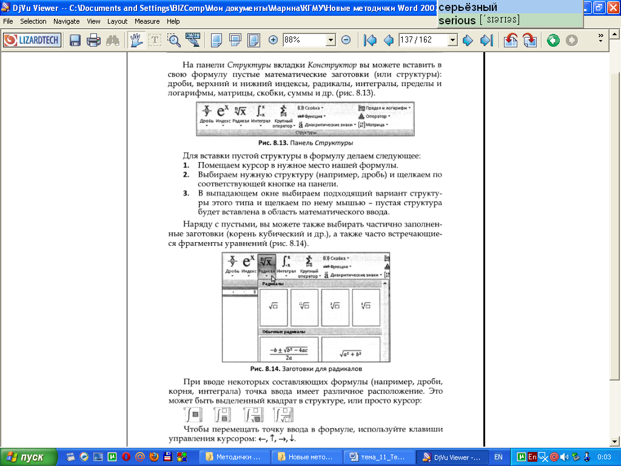
Task: Open the File menu
Action: coord(8,21)
